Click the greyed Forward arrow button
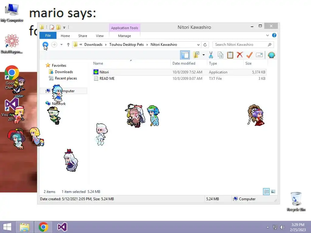Screen dimensions: 311x233 click(x=54, y=45)
